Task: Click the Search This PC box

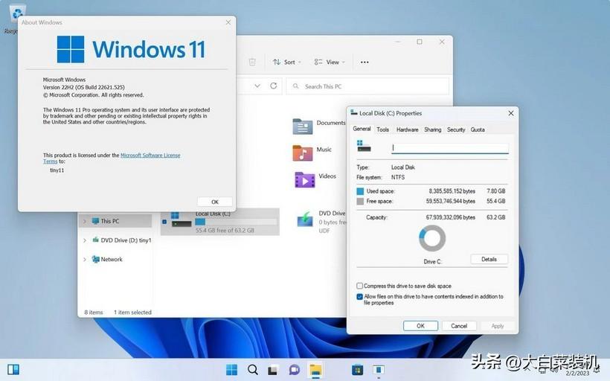Action: (x=367, y=86)
